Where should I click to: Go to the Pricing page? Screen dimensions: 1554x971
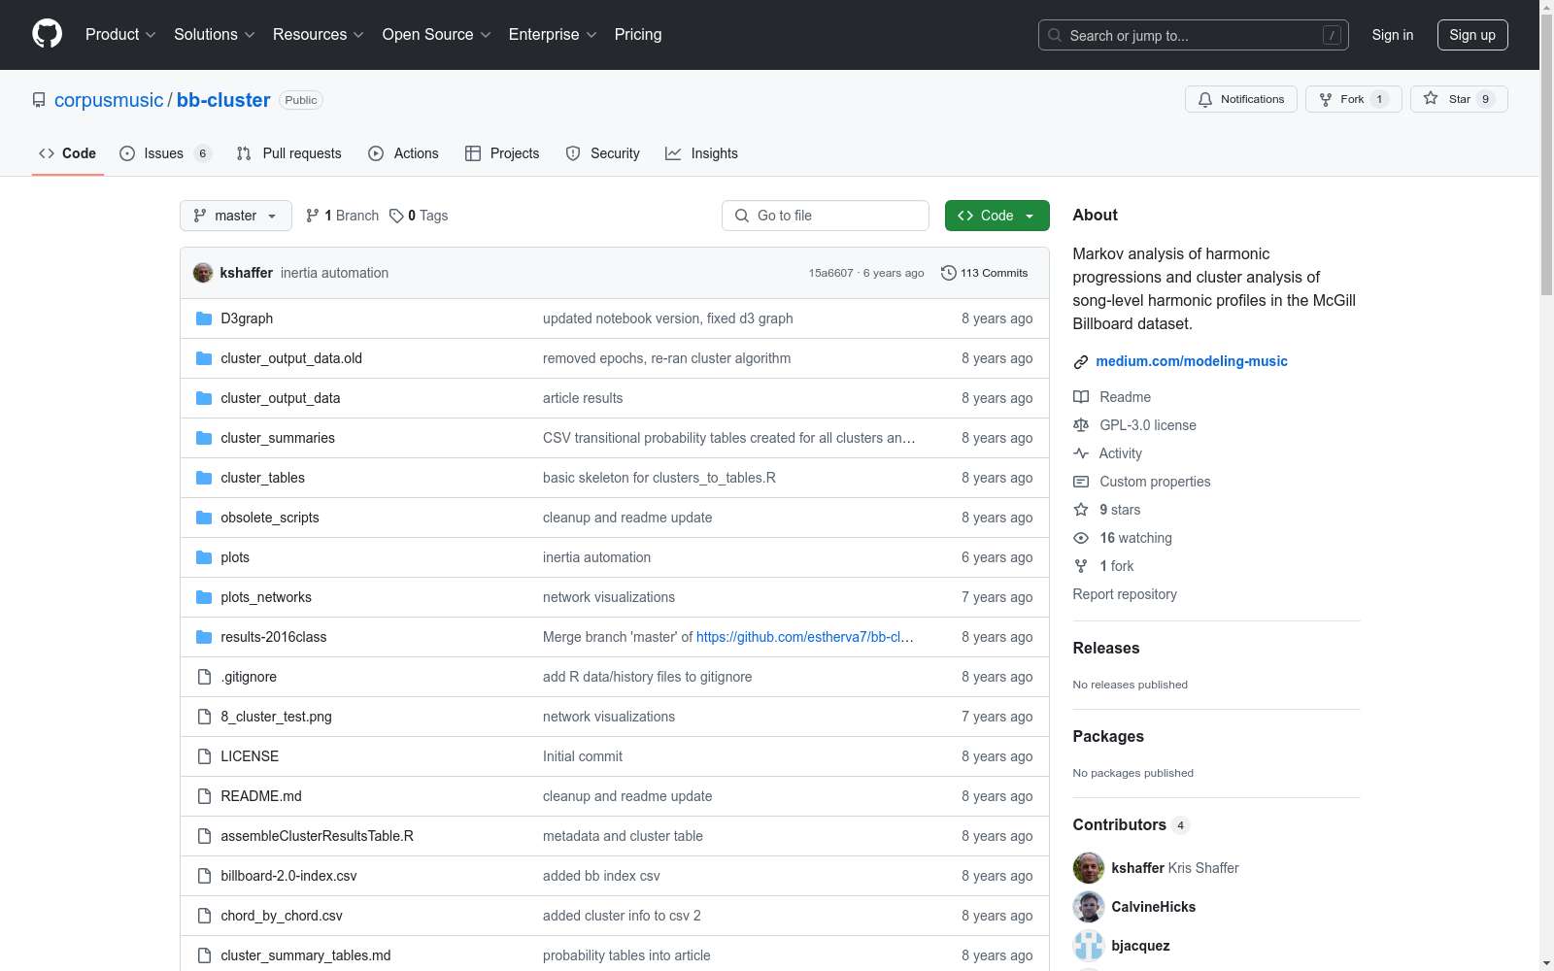[638, 34]
